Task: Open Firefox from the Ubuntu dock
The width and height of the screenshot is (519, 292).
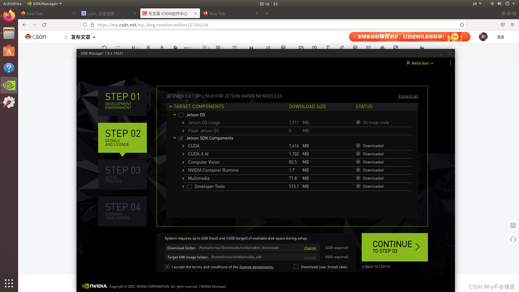Action: coord(9,16)
